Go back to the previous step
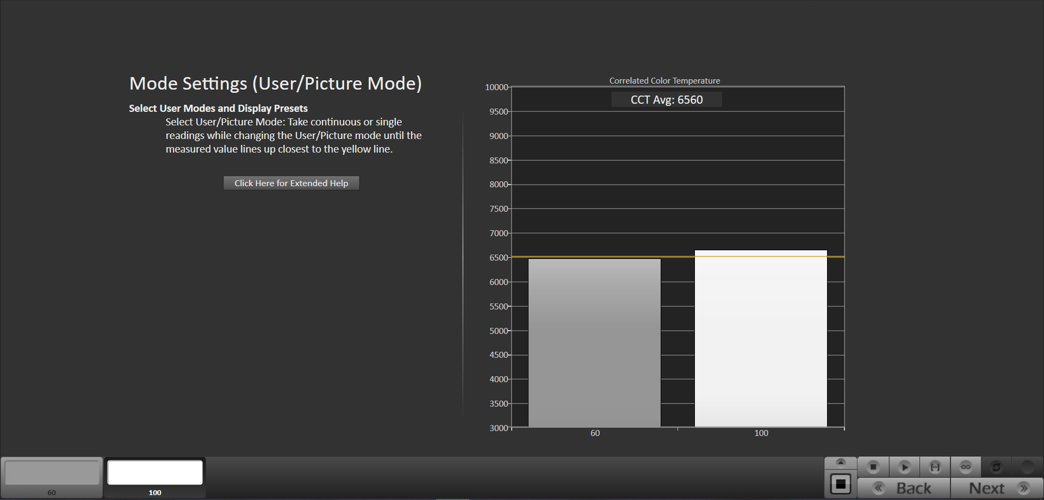The height and width of the screenshot is (500, 1044). [x=904, y=488]
